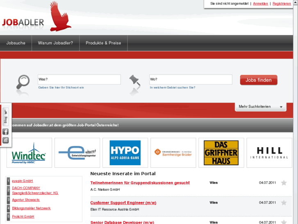
Task: Open the Produkte & Preise menu
Action: click(x=103, y=43)
